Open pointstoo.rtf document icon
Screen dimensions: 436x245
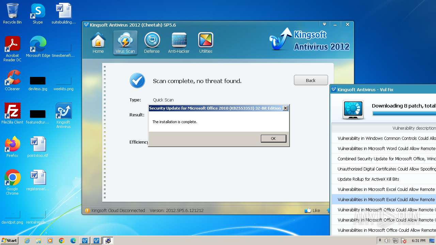click(x=37, y=147)
